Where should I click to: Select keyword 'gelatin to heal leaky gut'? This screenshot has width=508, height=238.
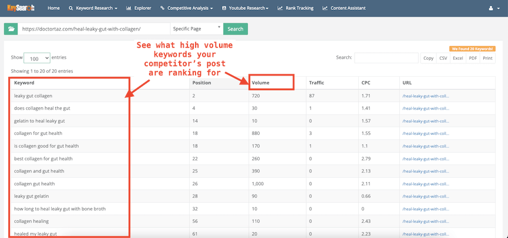[x=39, y=121]
